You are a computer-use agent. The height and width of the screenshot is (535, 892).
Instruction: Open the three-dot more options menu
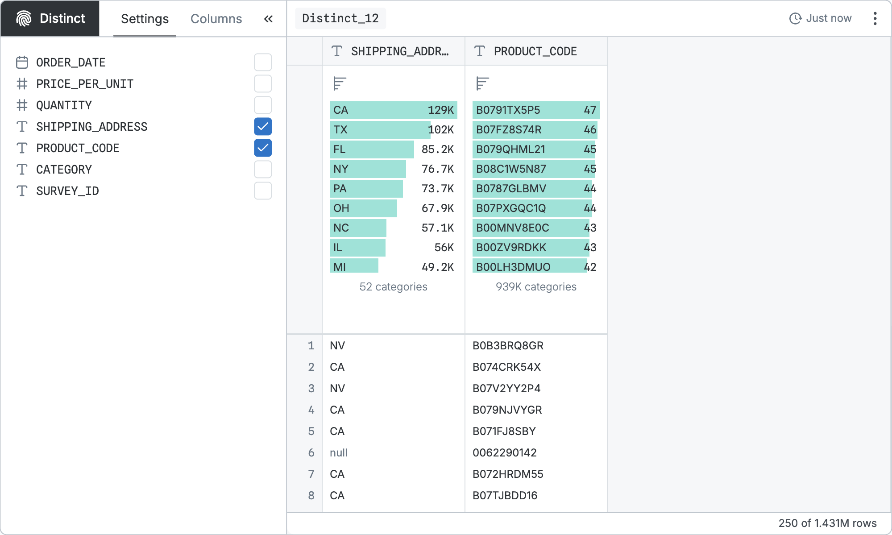coord(875,18)
